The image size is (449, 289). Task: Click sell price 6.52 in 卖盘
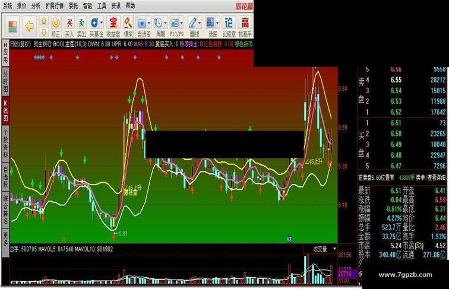pyautogui.click(x=396, y=112)
